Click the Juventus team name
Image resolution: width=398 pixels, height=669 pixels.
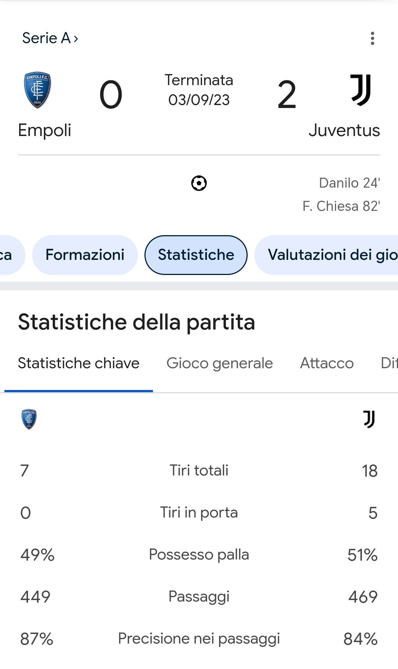pos(344,130)
